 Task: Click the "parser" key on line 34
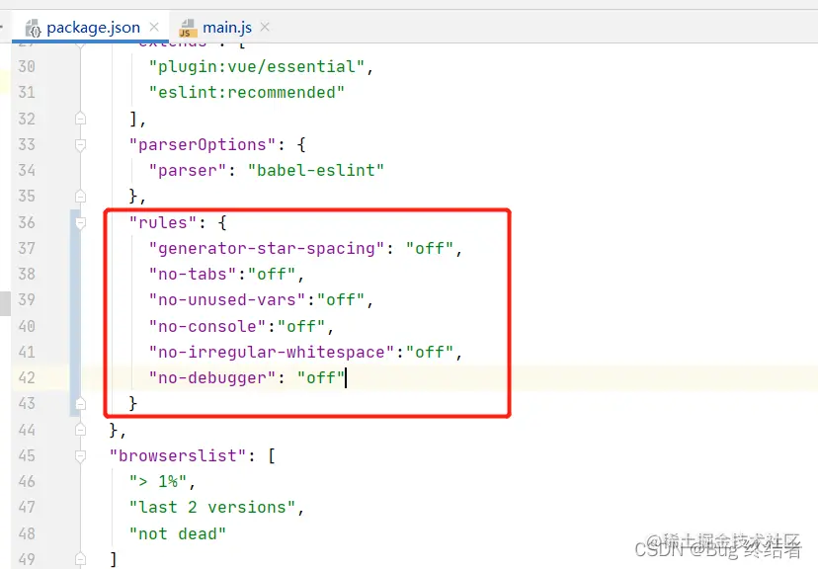188,171
